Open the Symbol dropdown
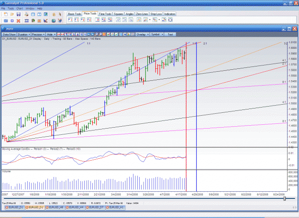The image size is (299, 218). (157, 34)
